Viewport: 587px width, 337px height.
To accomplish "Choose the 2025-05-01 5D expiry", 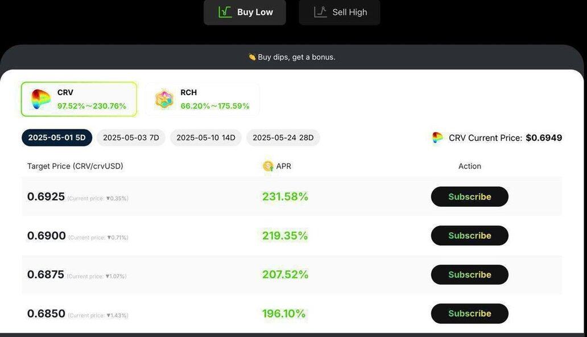I will (57, 138).
